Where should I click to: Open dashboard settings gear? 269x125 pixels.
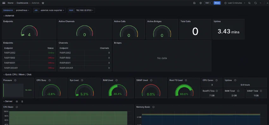click(201, 3)
